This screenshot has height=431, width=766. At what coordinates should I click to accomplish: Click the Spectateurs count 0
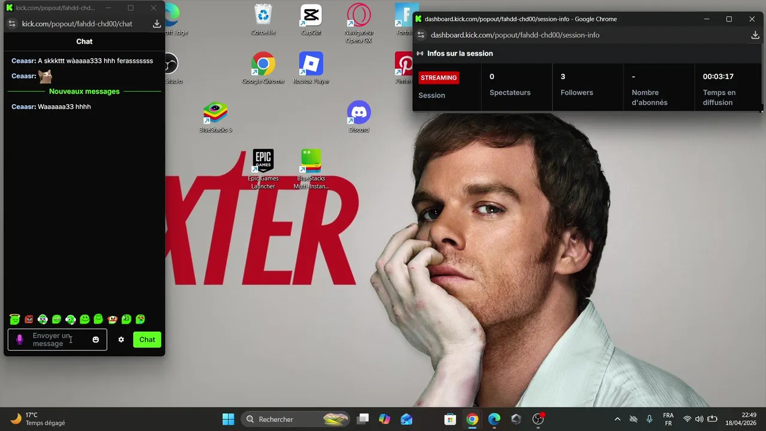pyautogui.click(x=492, y=77)
